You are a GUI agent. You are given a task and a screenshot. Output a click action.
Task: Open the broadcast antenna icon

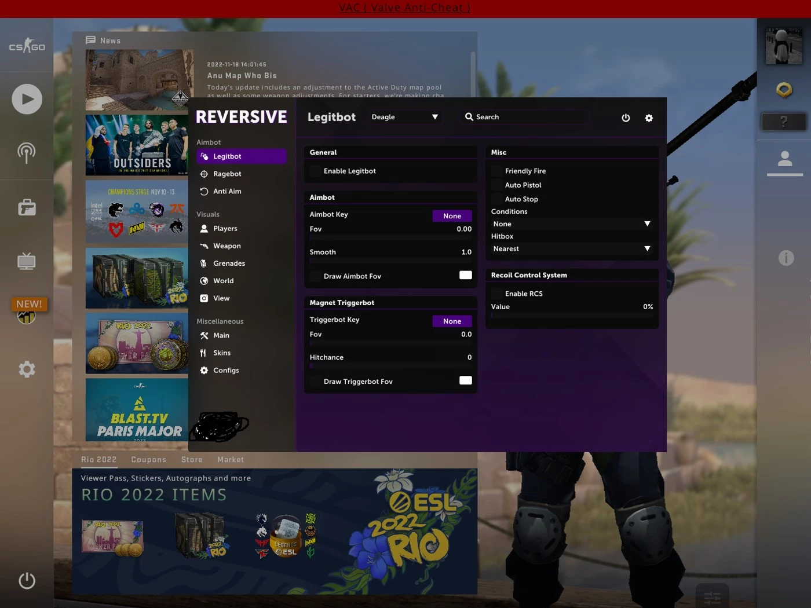tap(27, 153)
